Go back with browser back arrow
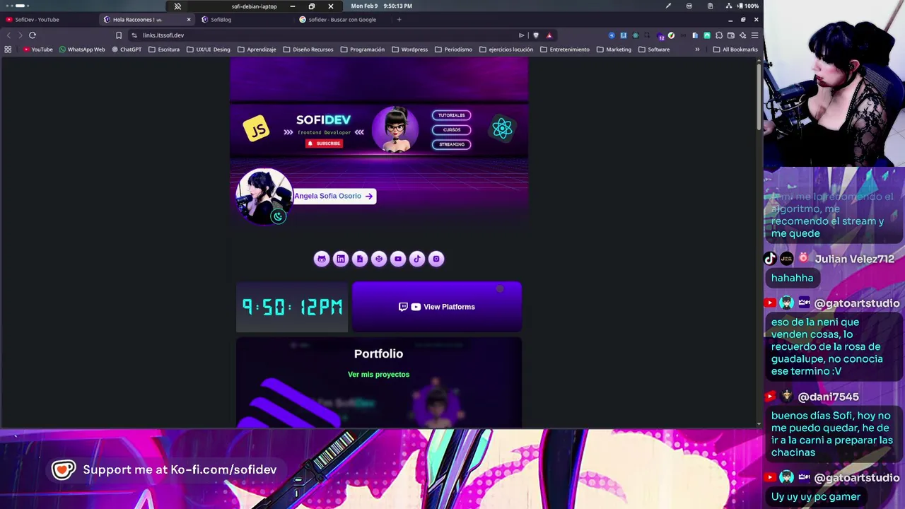This screenshot has height=509, width=905. click(x=8, y=35)
